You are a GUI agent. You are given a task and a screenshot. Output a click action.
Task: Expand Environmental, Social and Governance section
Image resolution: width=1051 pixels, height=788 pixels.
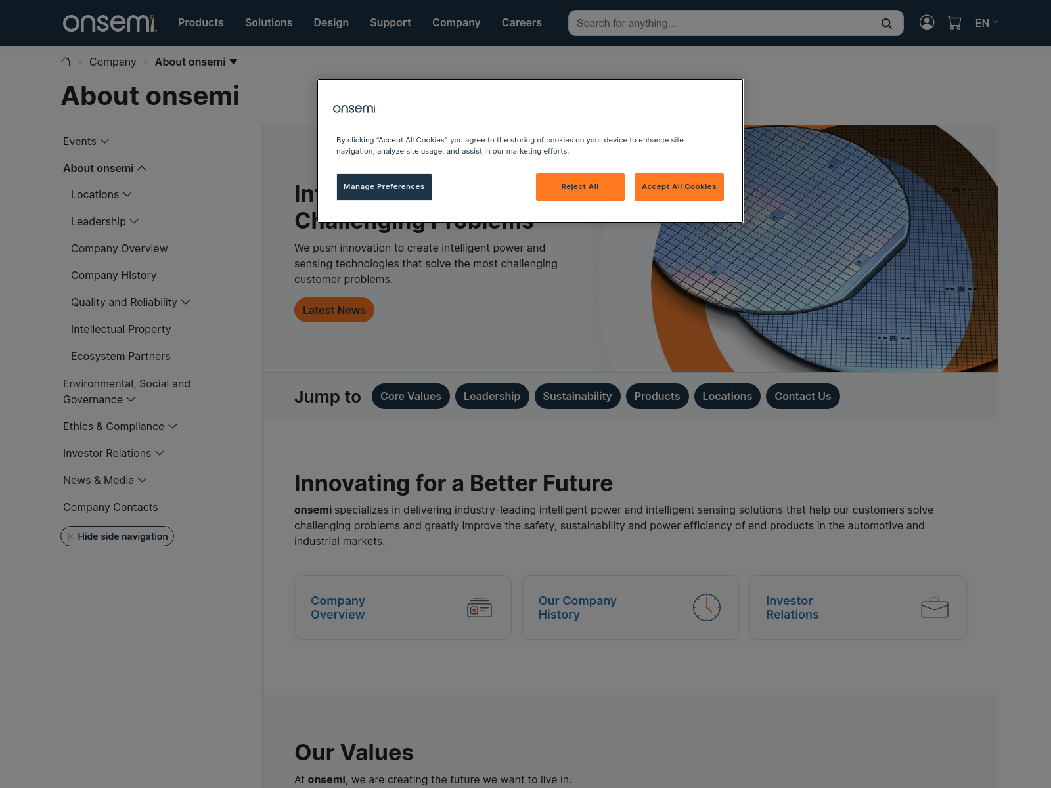point(131,399)
